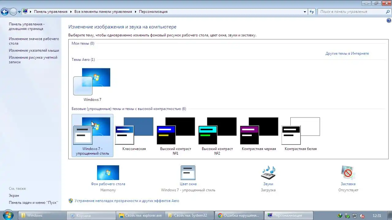Image resolution: width=392 pixels, height=220 pixels.
Task: Switch to Chrome 'Ошибка нарушени...' taskbar button
Action: [239, 215]
